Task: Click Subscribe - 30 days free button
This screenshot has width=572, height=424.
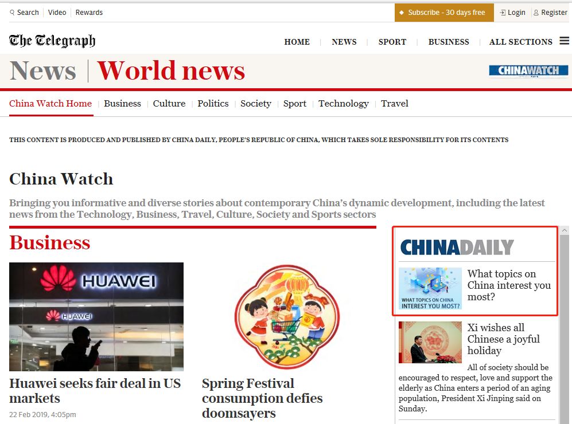Action: (444, 13)
